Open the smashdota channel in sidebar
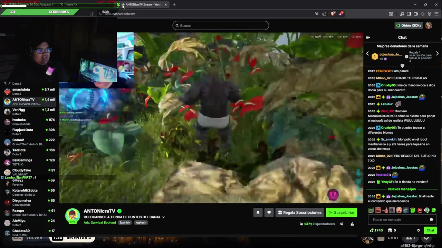This screenshot has height=248, width=442. point(29,91)
